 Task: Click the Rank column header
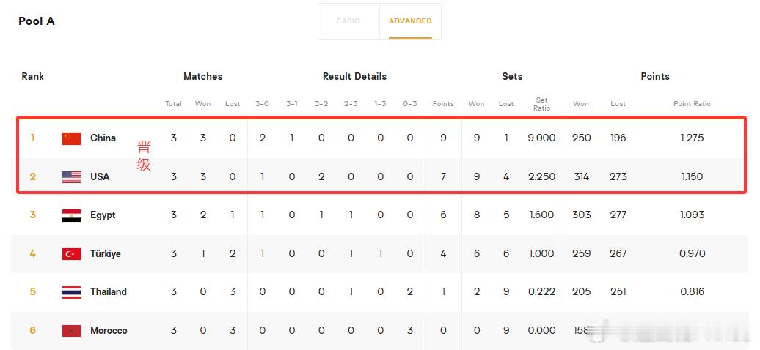[32, 76]
